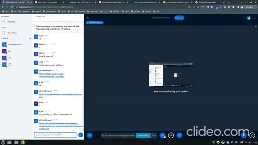Click Stop sharing in the share banner
The height and width of the screenshot is (145, 258).
(143, 135)
